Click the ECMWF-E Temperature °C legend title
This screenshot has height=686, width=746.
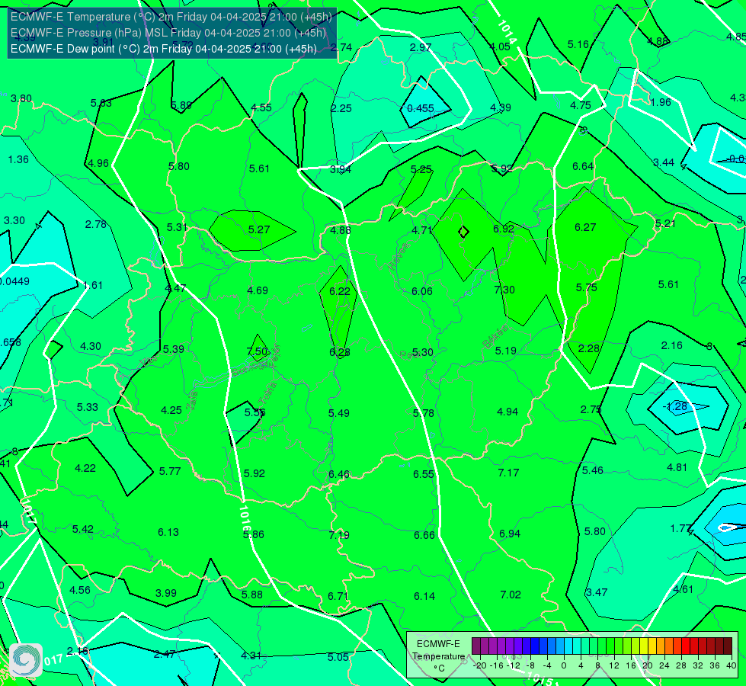tap(438, 656)
